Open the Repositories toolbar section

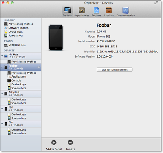82,12
